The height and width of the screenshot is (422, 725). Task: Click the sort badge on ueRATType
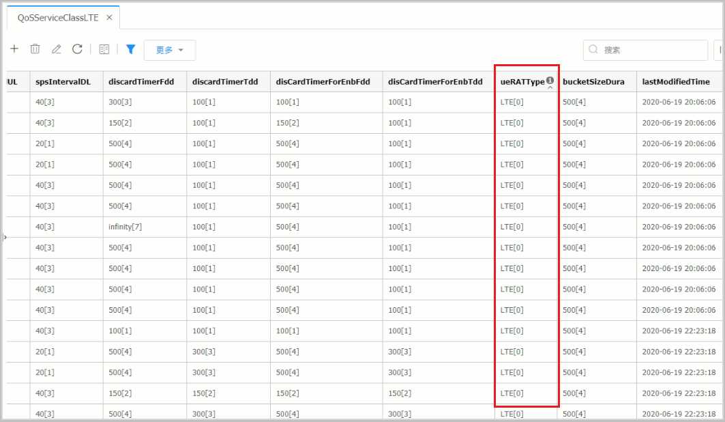click(x=550, y=81)
